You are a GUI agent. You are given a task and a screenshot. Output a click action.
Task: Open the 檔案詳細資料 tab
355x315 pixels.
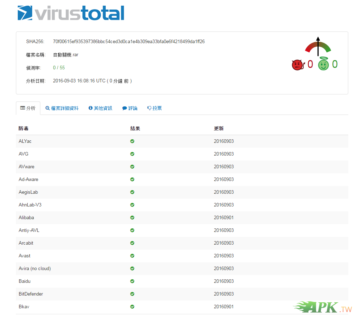pyautogui.click(x=62, y=108)
